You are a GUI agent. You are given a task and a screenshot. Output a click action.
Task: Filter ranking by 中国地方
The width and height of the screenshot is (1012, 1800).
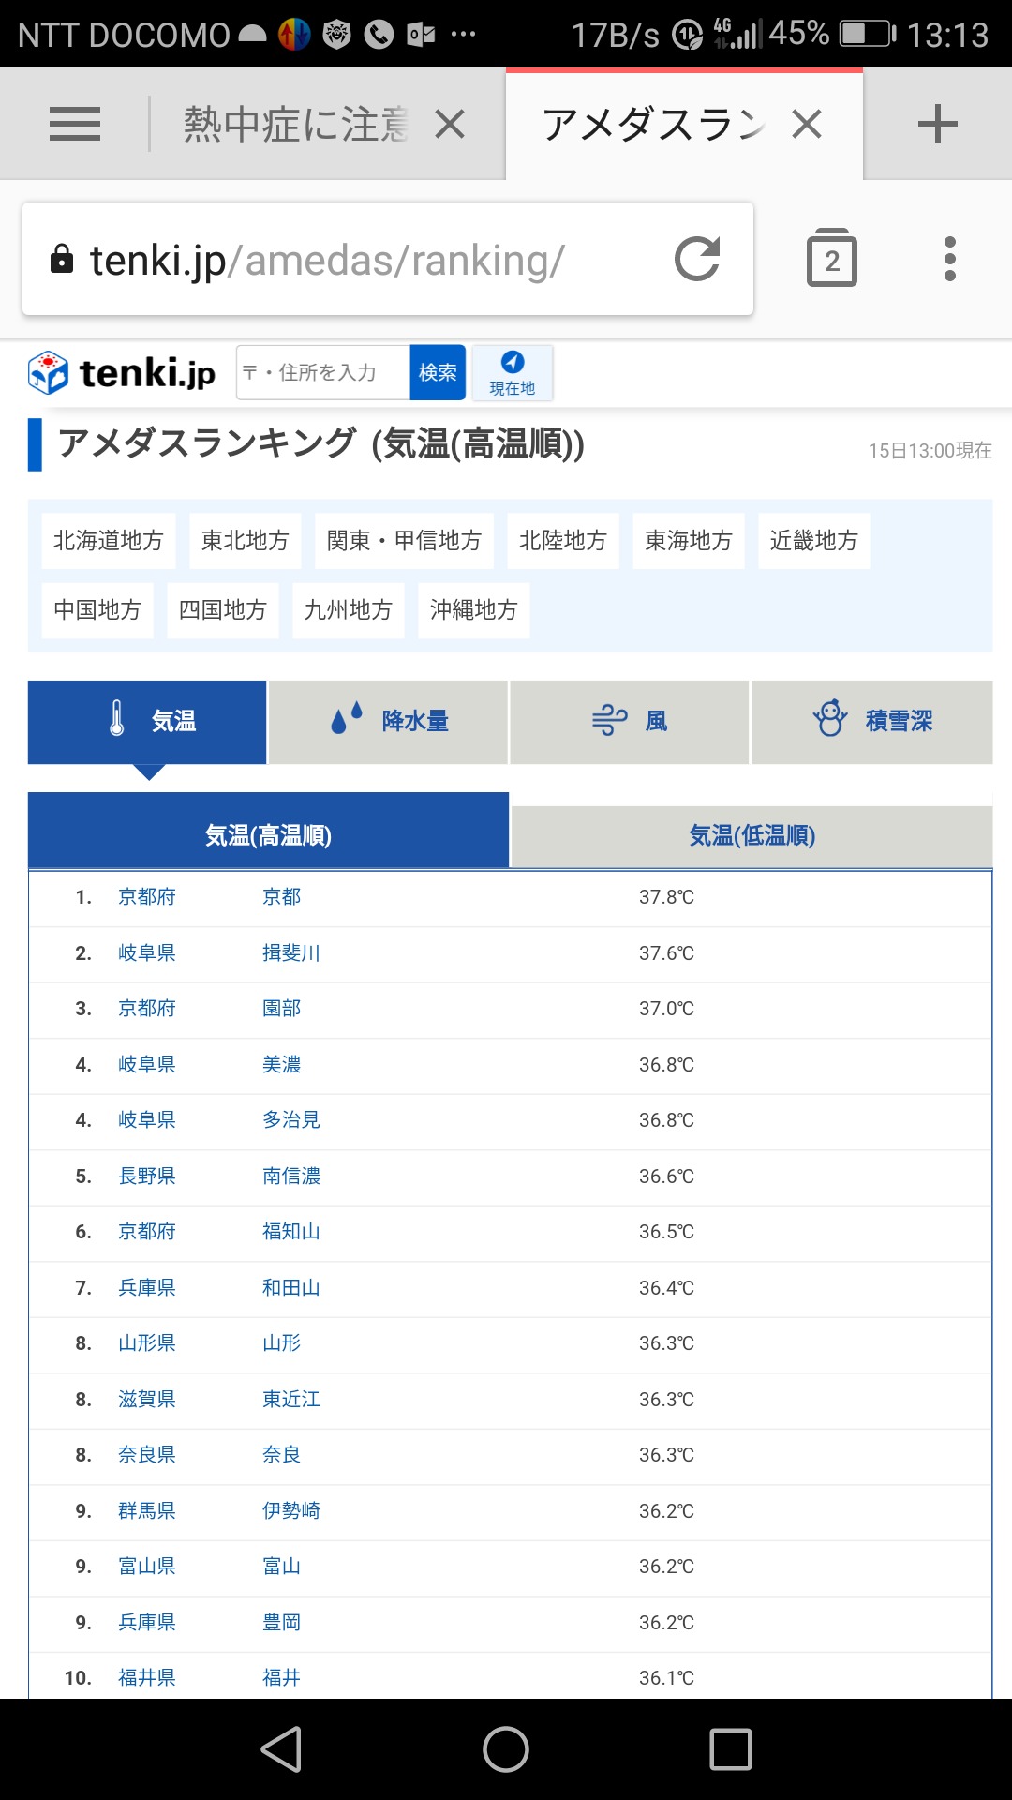pyautogui.click(x=97, y=610)
